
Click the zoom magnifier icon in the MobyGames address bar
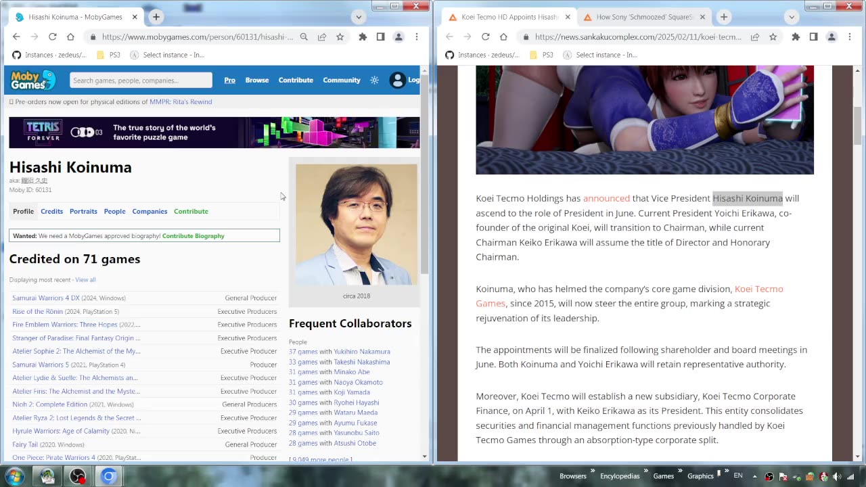(304, 37)
